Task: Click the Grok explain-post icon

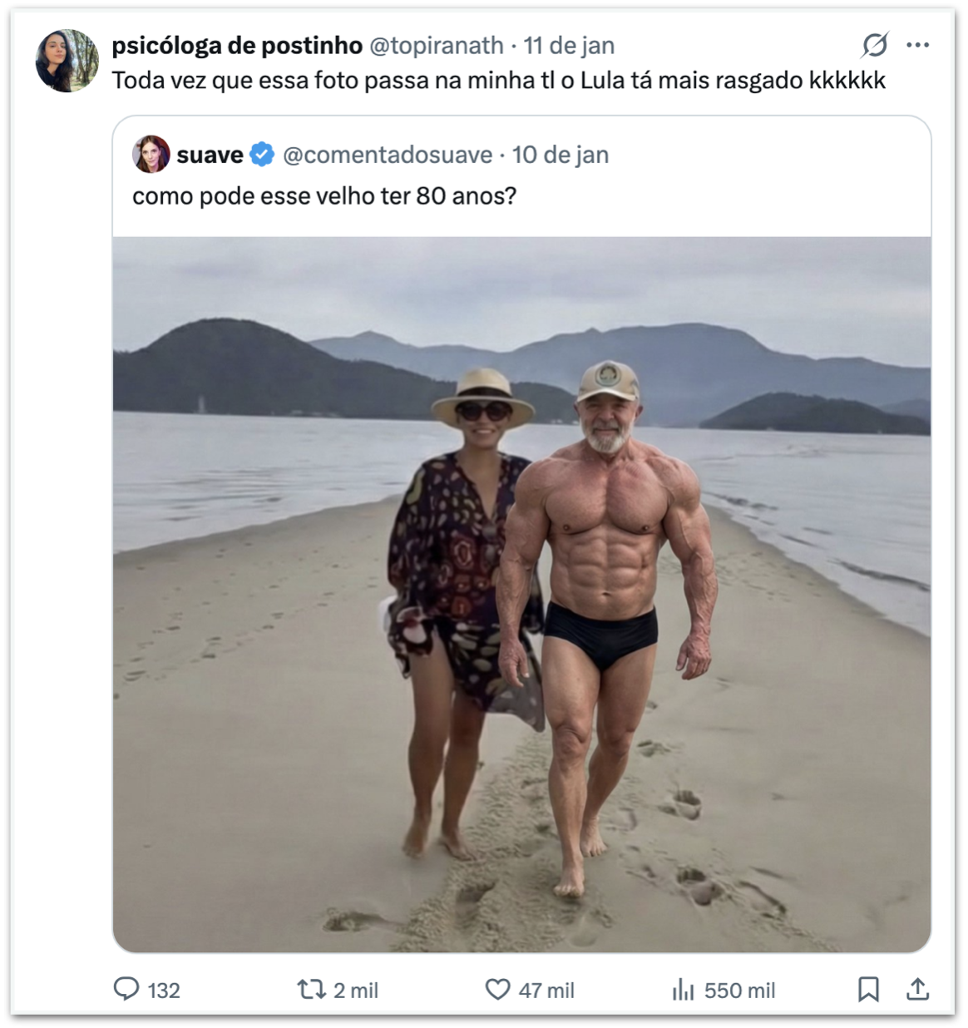Action: click(875, 45)
